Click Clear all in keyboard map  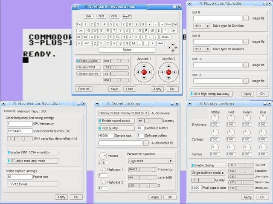pyautogui.click(x=84, y=89)
